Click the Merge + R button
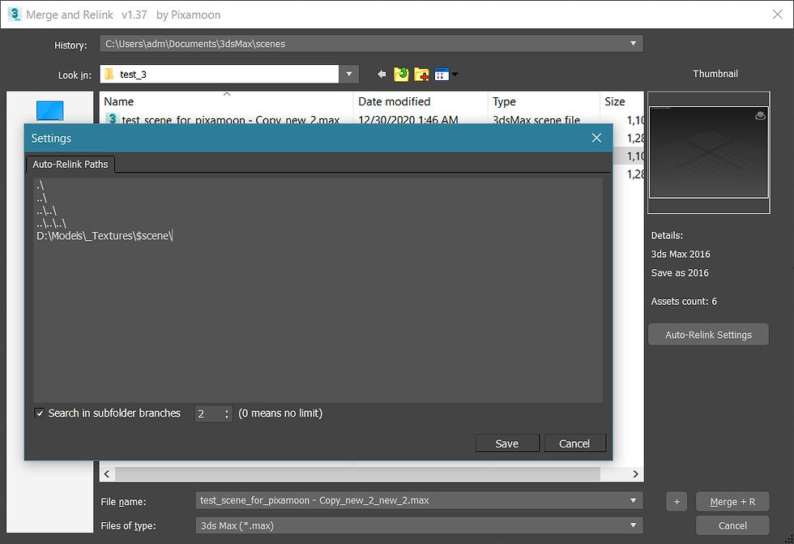This screenshot has height=544, width=794. 732,502
